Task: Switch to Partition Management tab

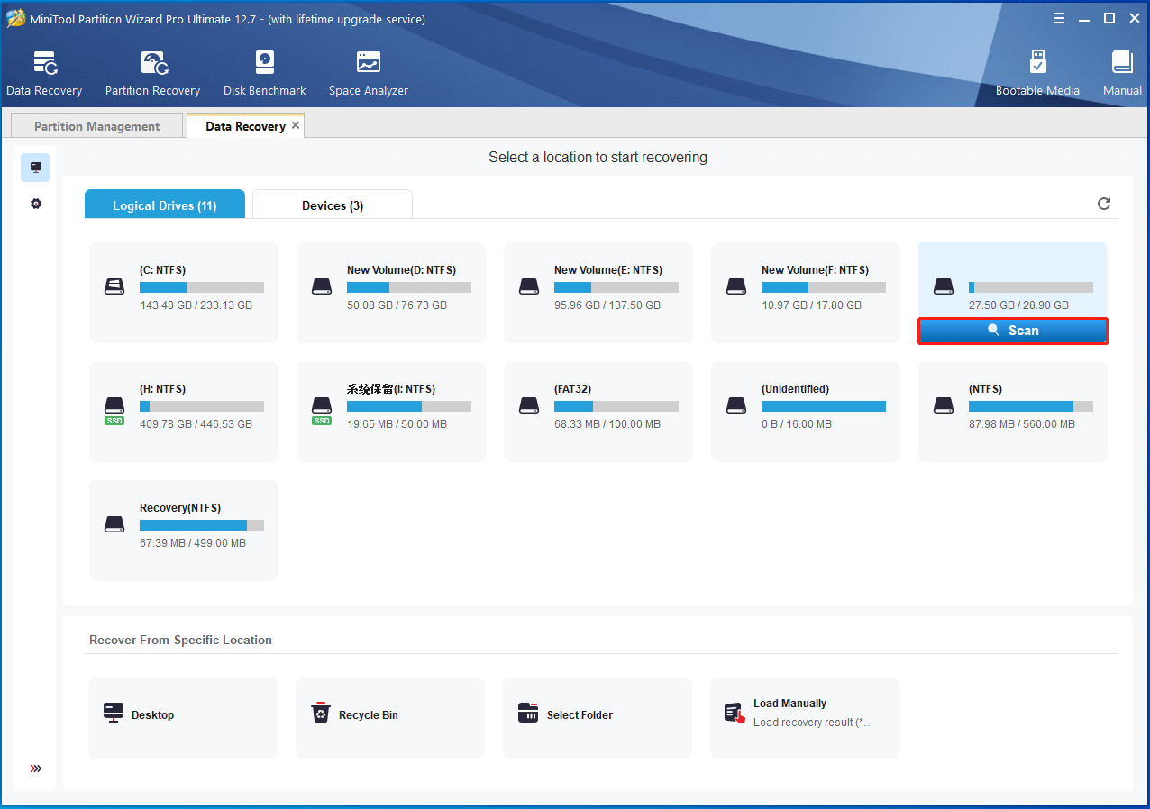Action: coord(96,126)
